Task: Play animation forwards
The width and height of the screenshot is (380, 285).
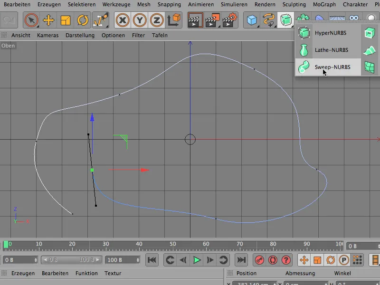Action: [x=197, y=260]
